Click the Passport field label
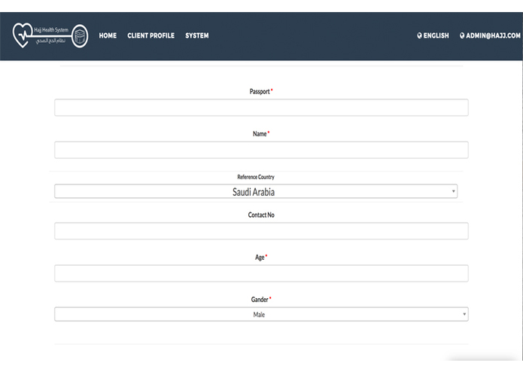523x372 pixels. [260, 91]
